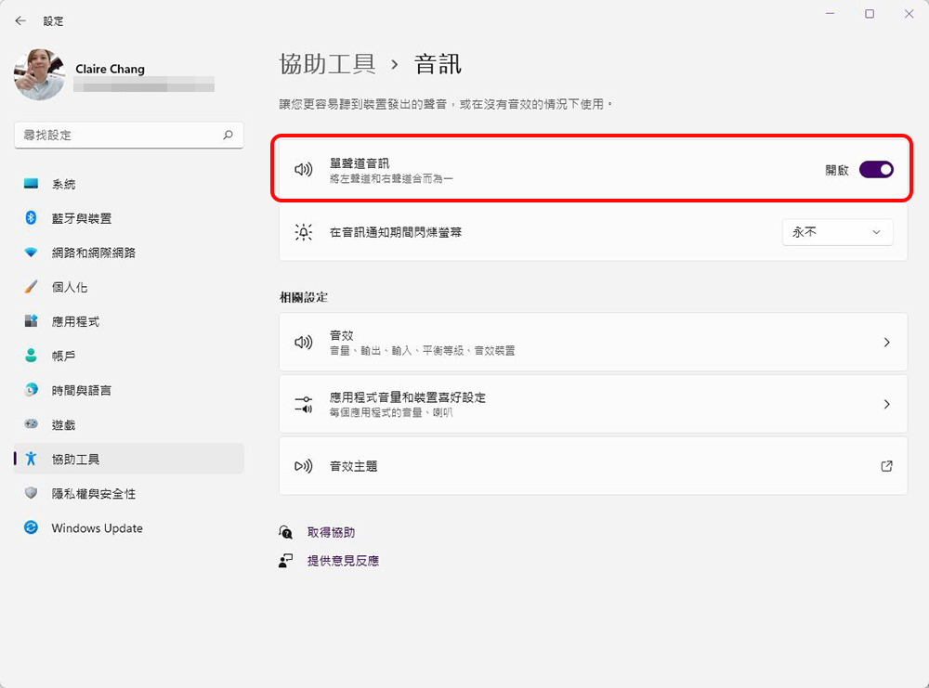Screen dimensions: 929x688
Task: Click the 取得協助 link
Action: tap(331, 532)
